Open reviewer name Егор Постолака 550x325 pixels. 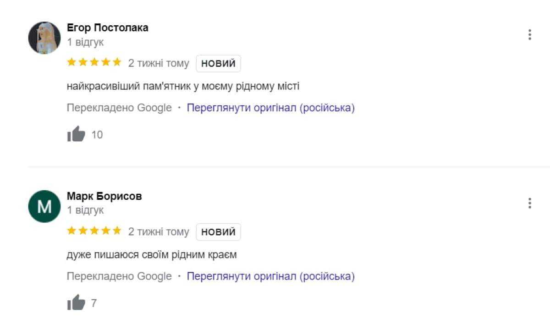coord(108,28)
